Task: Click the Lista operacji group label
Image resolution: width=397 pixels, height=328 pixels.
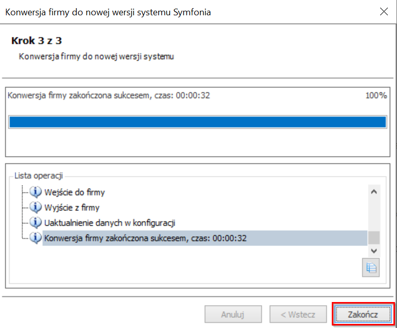Action: [x=39, y=176]
